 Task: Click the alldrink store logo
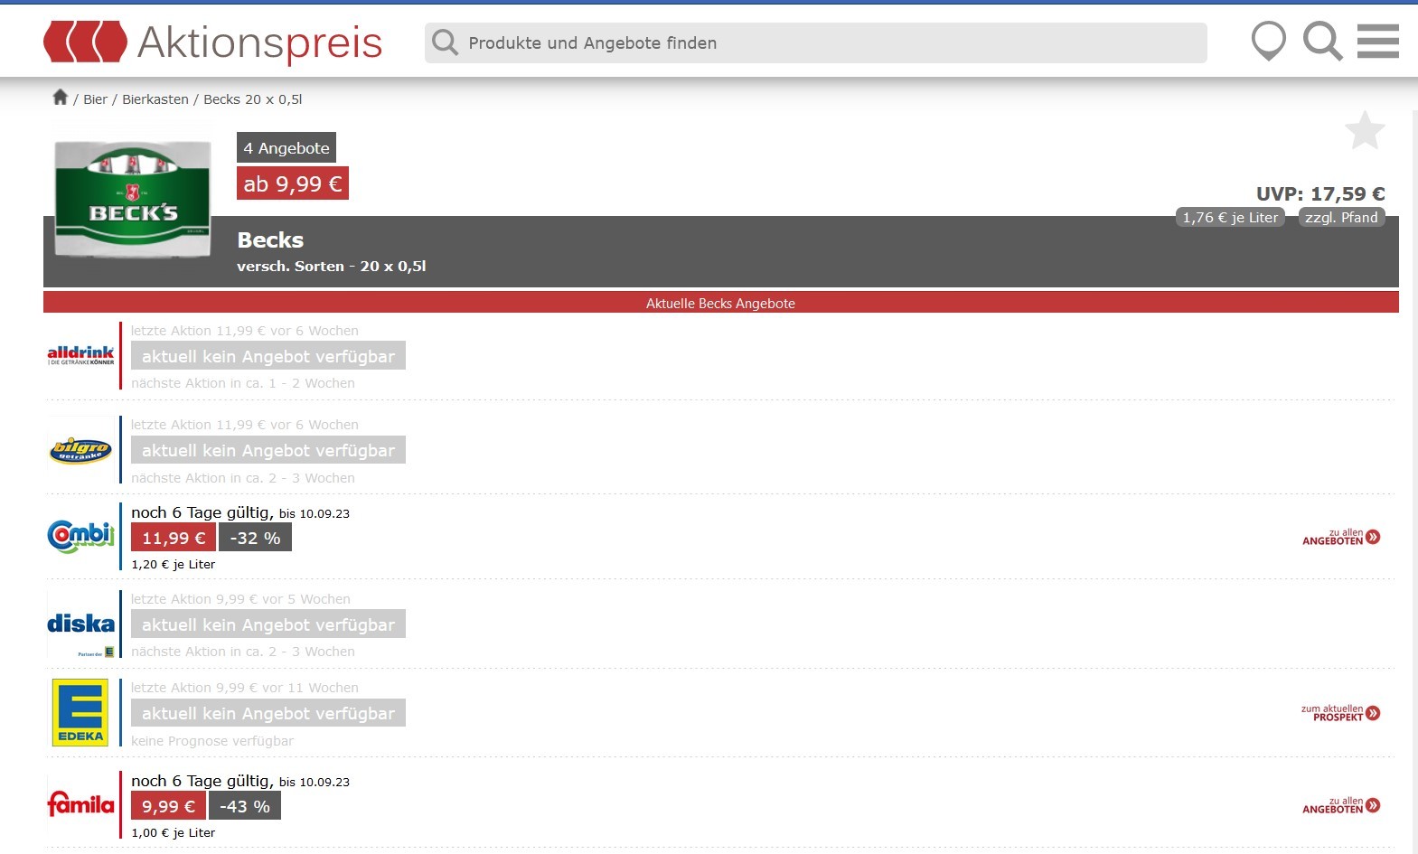point(81,355)
